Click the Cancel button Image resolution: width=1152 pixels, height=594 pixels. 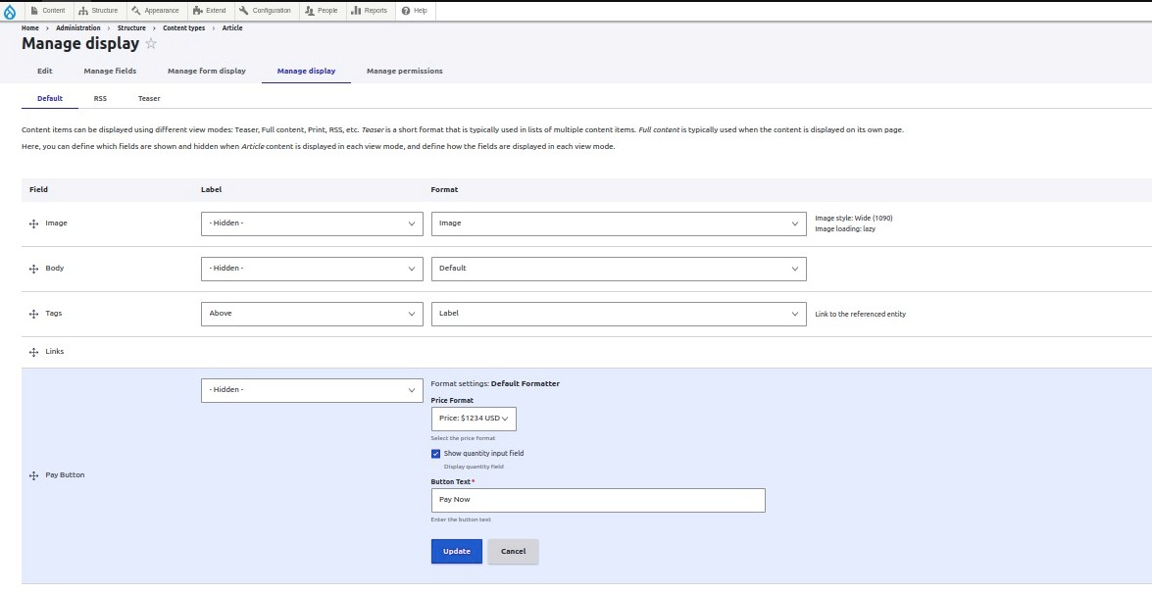click(x=513, y=551)
